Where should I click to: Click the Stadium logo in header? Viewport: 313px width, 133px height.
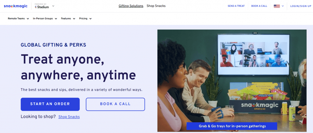point(42,6)
